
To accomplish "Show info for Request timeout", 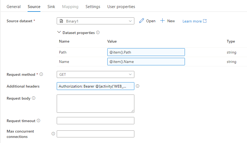I will coord(39,121).
